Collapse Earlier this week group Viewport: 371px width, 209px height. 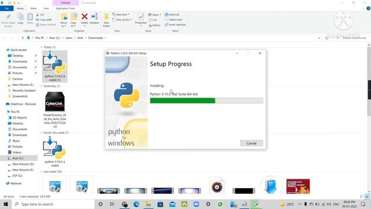coord(41,133)
